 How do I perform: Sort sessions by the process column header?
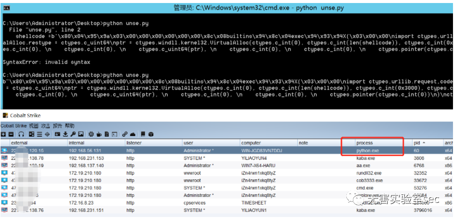coord(384,143)
